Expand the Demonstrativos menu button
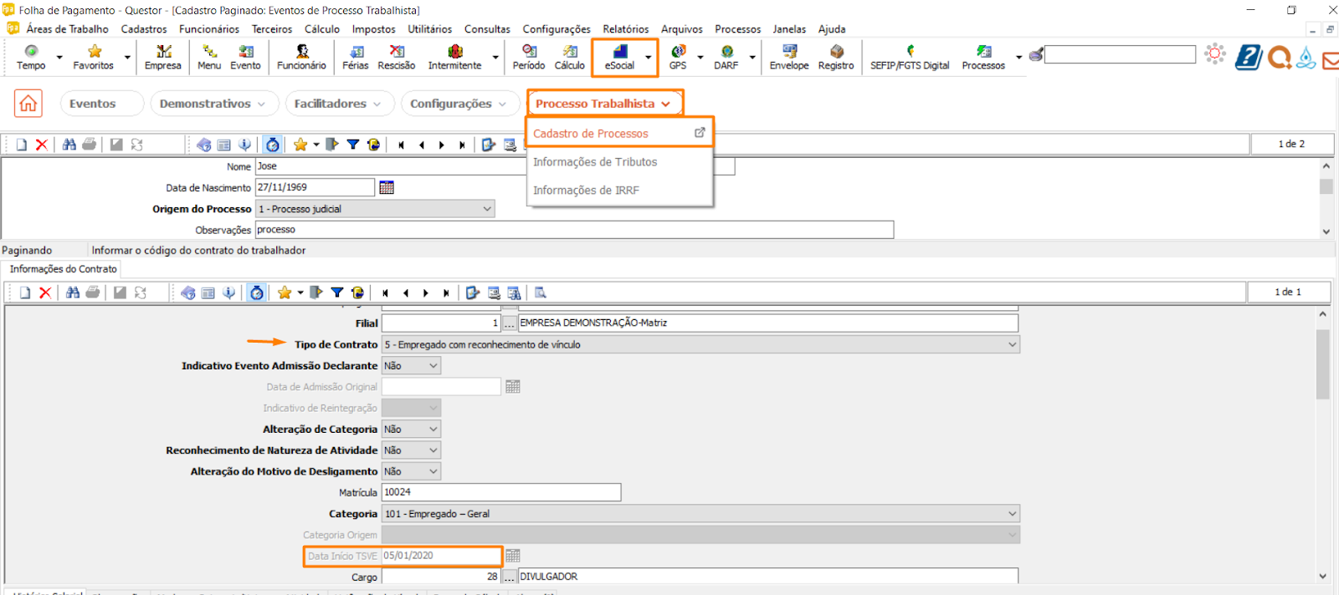 [213, 104]
